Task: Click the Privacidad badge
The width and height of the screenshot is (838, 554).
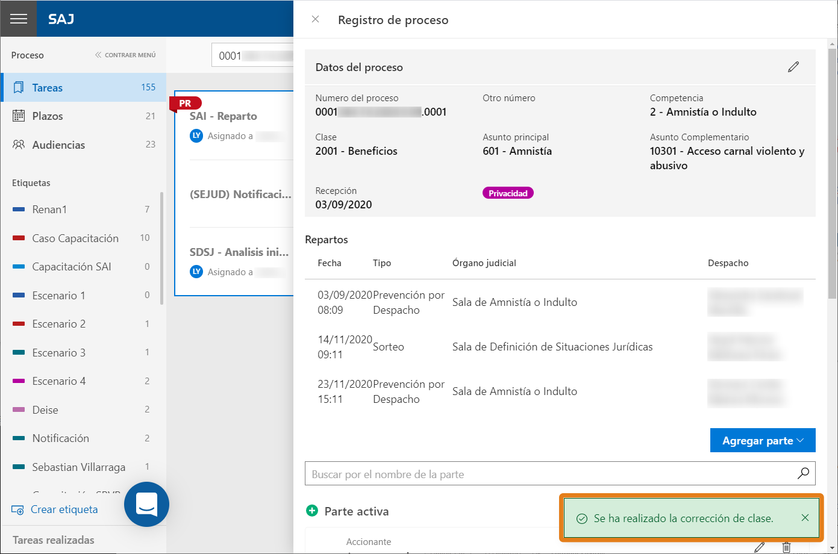Action: (x=508, y=193)
